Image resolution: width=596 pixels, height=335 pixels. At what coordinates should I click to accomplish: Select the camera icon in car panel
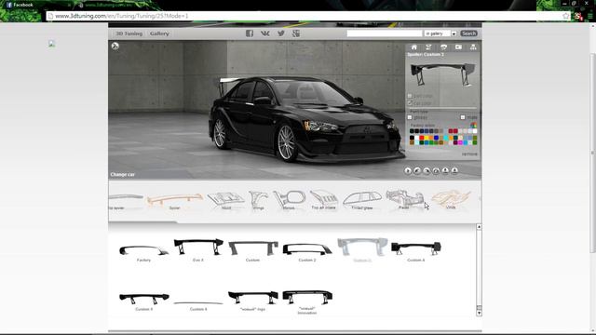pos(458,47)
